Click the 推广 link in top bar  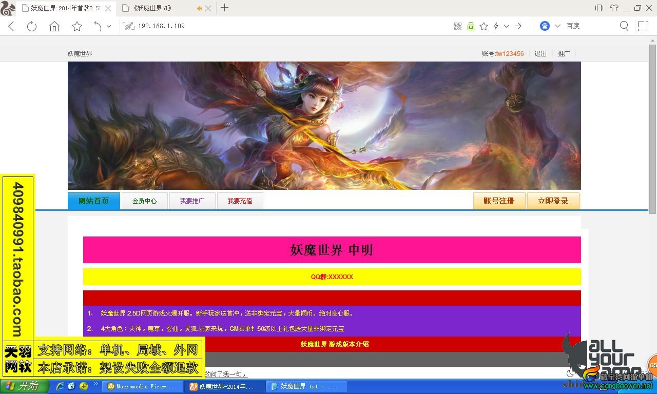click(x=564, y=54)
